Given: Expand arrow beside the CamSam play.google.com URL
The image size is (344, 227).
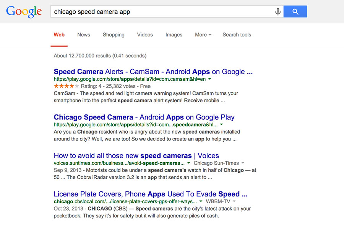Looking at the screenshot, I should coord(209,79).
